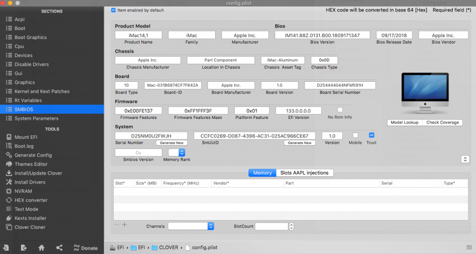Toggle the No Rom Info checkbox

(x=340, y=110)
